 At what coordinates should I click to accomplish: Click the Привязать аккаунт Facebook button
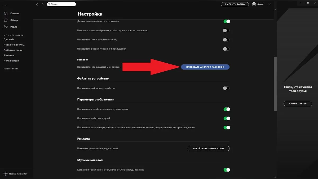coord(205,67)
